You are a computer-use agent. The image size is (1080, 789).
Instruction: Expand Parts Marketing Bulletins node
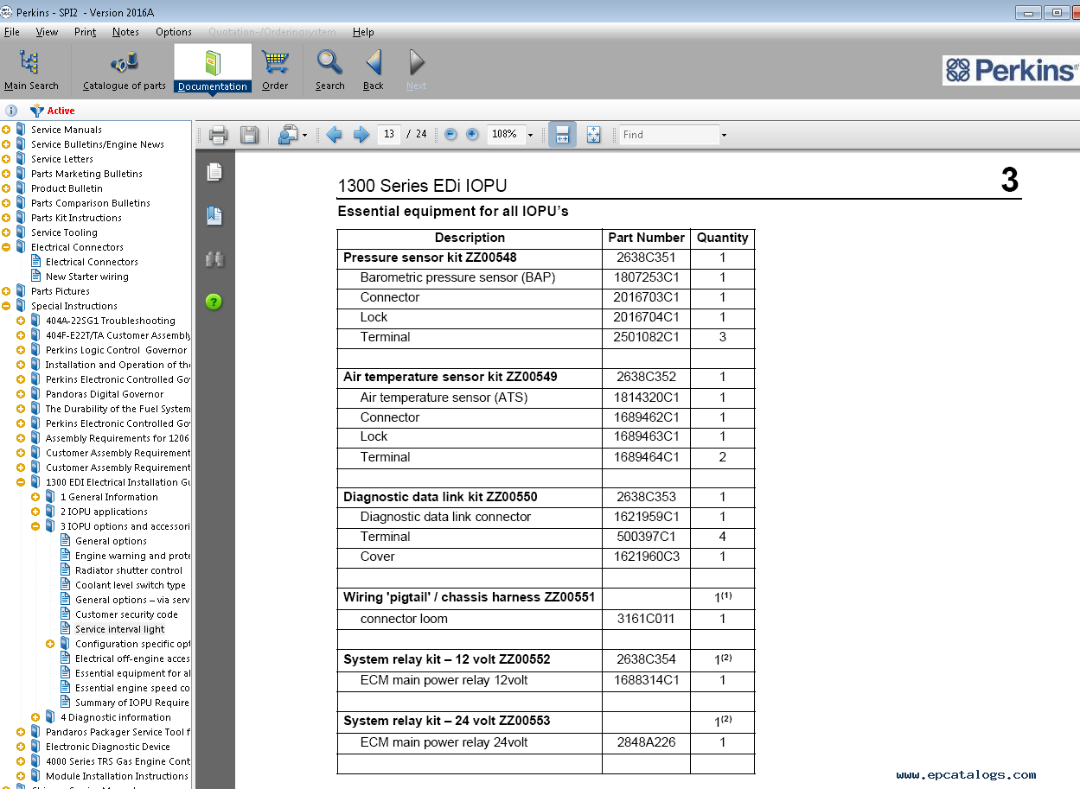click(x=6, y=174)
